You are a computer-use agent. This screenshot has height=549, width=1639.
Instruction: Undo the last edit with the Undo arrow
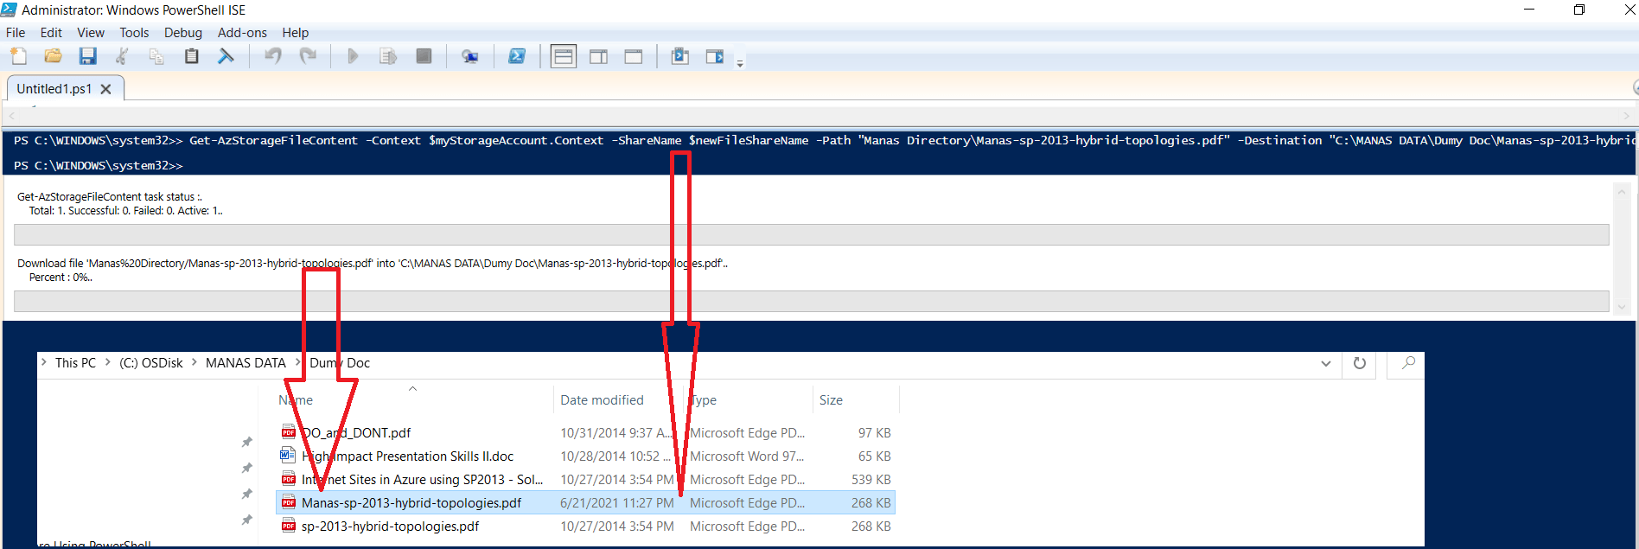pos(273,56)
